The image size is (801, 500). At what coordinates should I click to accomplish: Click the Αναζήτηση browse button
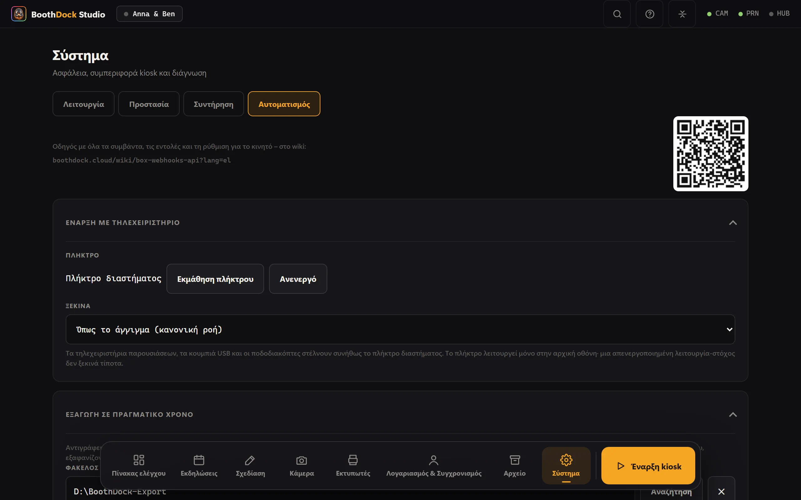pos(671,492)
